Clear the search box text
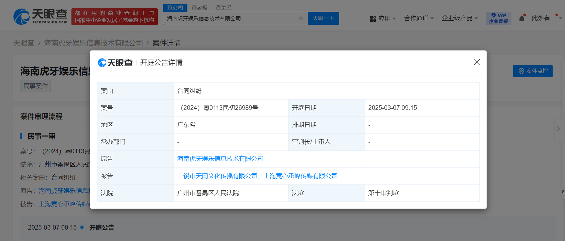The image size is (565, 241). click(x=301, y=19)
